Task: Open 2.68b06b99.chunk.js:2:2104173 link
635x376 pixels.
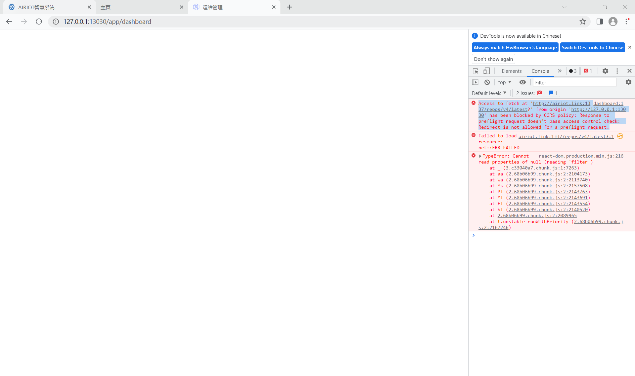Action: [548, 174]
